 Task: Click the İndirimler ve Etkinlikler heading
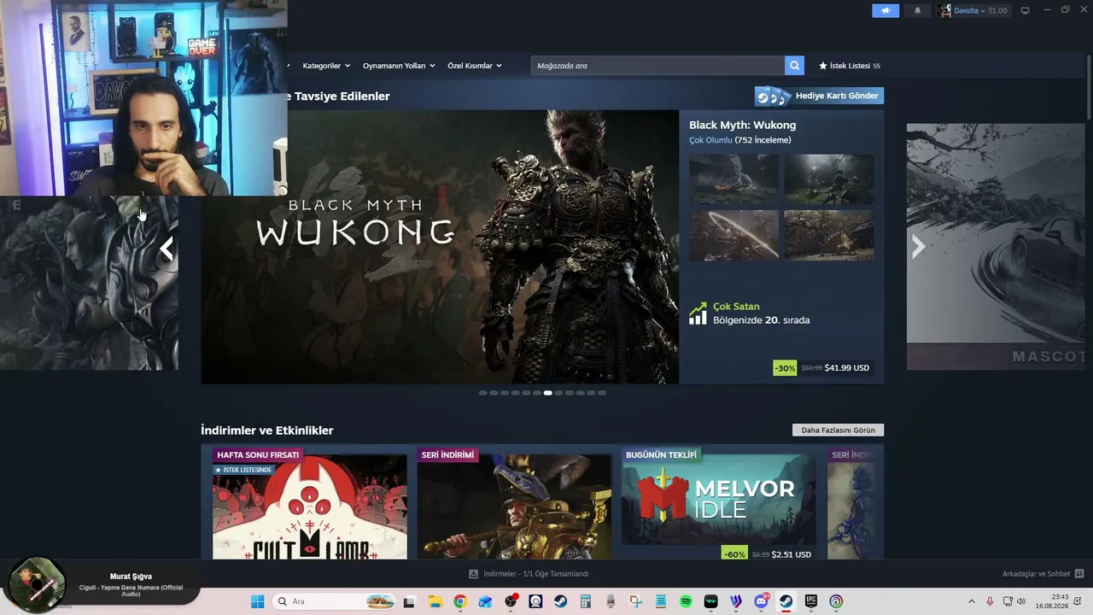267,430
